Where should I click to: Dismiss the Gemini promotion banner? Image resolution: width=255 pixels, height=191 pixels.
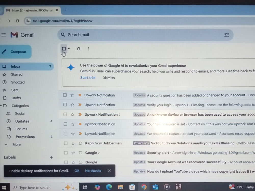click(109, 78)
